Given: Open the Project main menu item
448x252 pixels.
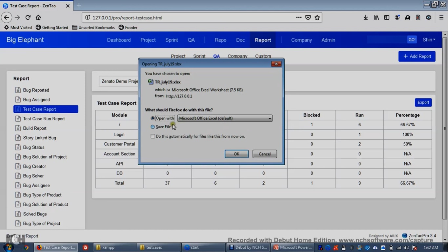Looking at the screenshot, I should coord(148,40).
